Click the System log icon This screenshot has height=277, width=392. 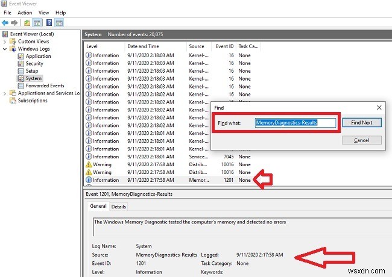pyautogui.click(x=21, y=78)
